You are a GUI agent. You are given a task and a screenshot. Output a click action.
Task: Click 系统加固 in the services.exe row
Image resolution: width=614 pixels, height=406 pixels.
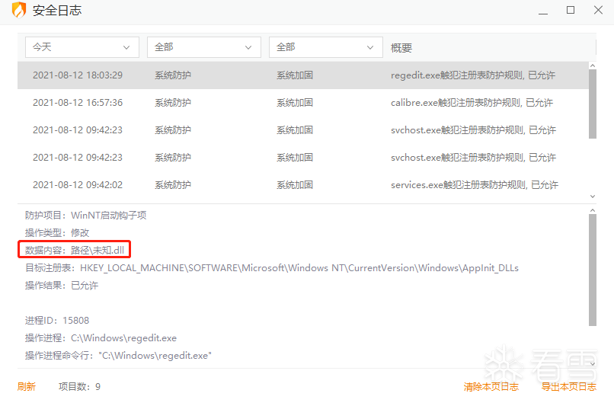(x=295, y=185)
